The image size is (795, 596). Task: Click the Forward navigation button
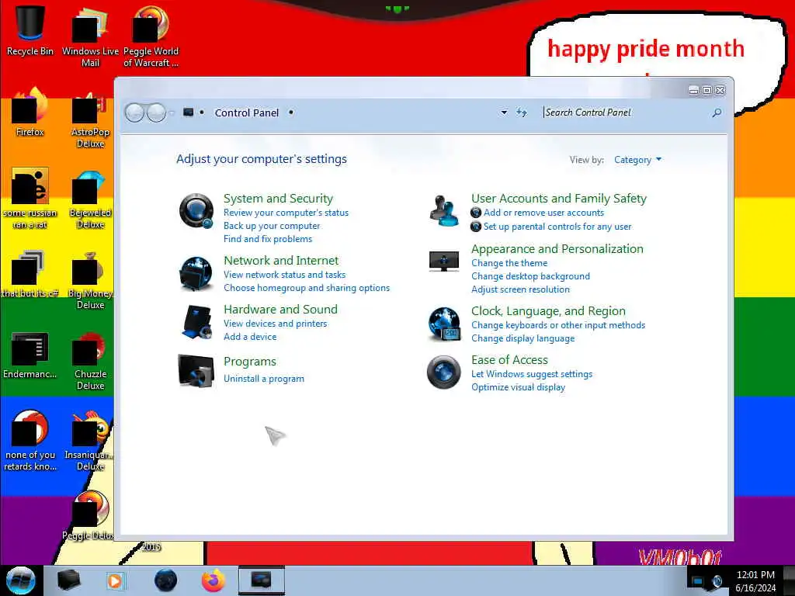click(x=156, y=113)
